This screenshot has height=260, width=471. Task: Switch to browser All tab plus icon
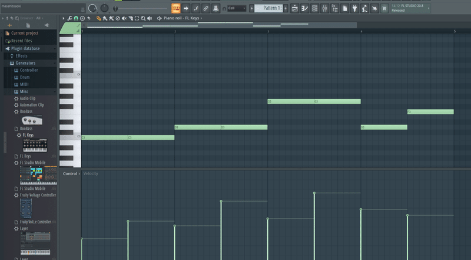[9, 25]
